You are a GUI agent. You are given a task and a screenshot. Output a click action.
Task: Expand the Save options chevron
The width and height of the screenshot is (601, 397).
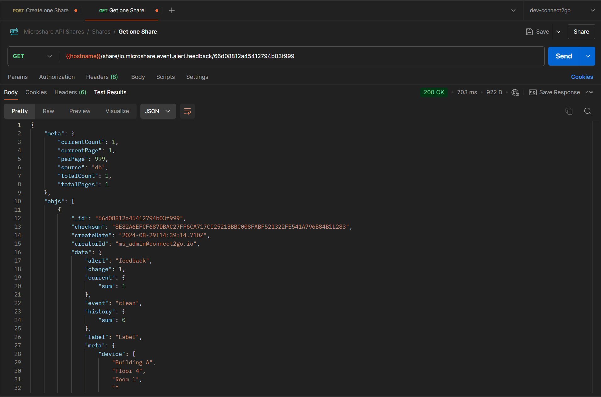[x=558, y=32]
